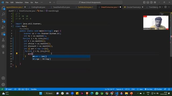Run Java file with the play button
The image size is (172, 96).
160,7
